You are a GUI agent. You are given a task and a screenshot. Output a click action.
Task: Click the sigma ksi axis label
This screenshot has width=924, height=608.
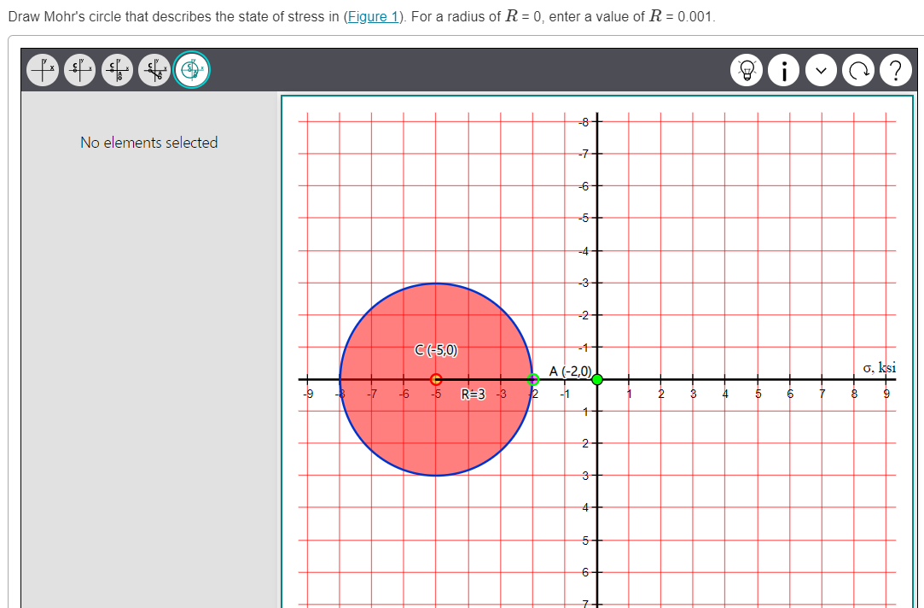[879, 367]
